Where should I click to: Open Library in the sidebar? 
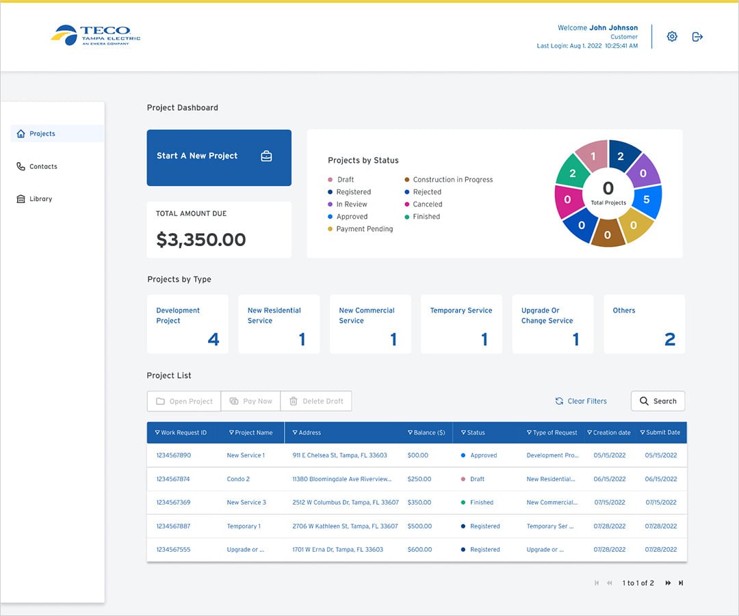tap(40, 199)
